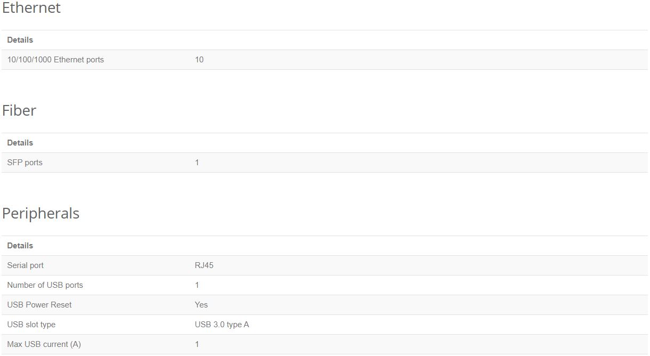Click the Ethernet section heading
This screenshot has height=356, width=650.
[x=31, y=8]
